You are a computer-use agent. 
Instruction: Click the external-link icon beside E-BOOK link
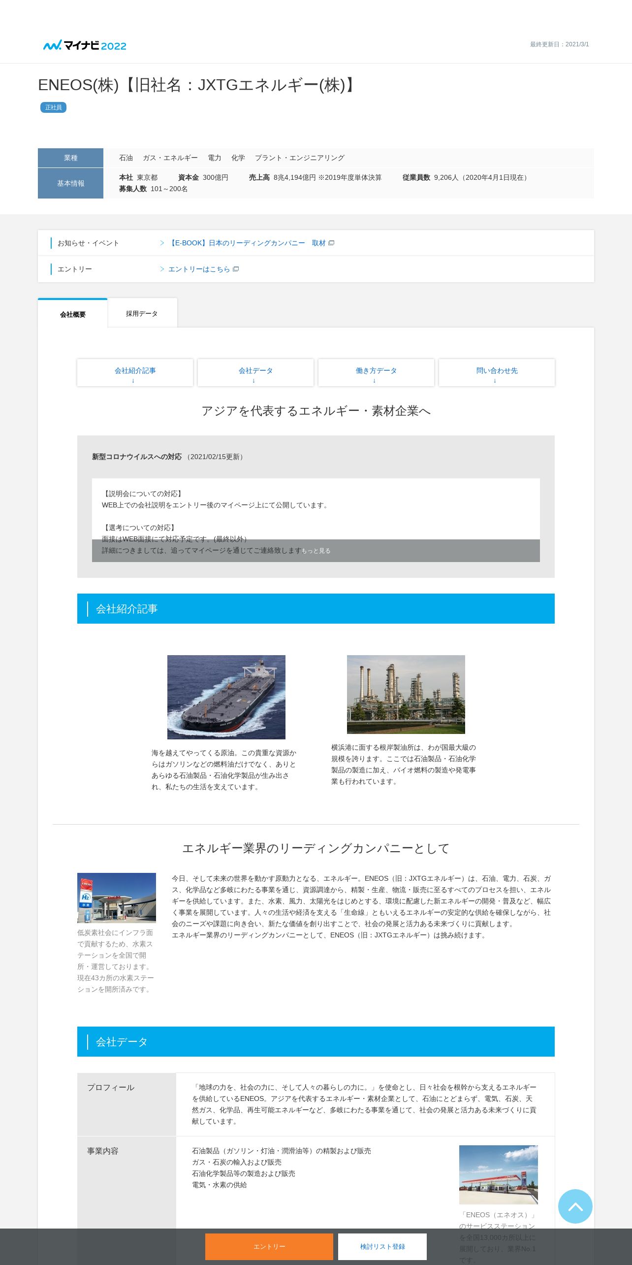pos(331,243)
